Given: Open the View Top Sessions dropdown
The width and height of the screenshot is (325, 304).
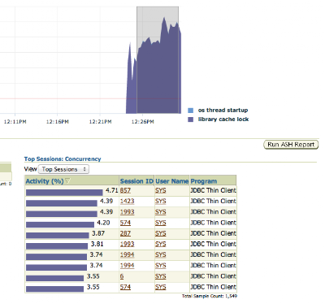Looking at the screenshot, I should 63,169.
